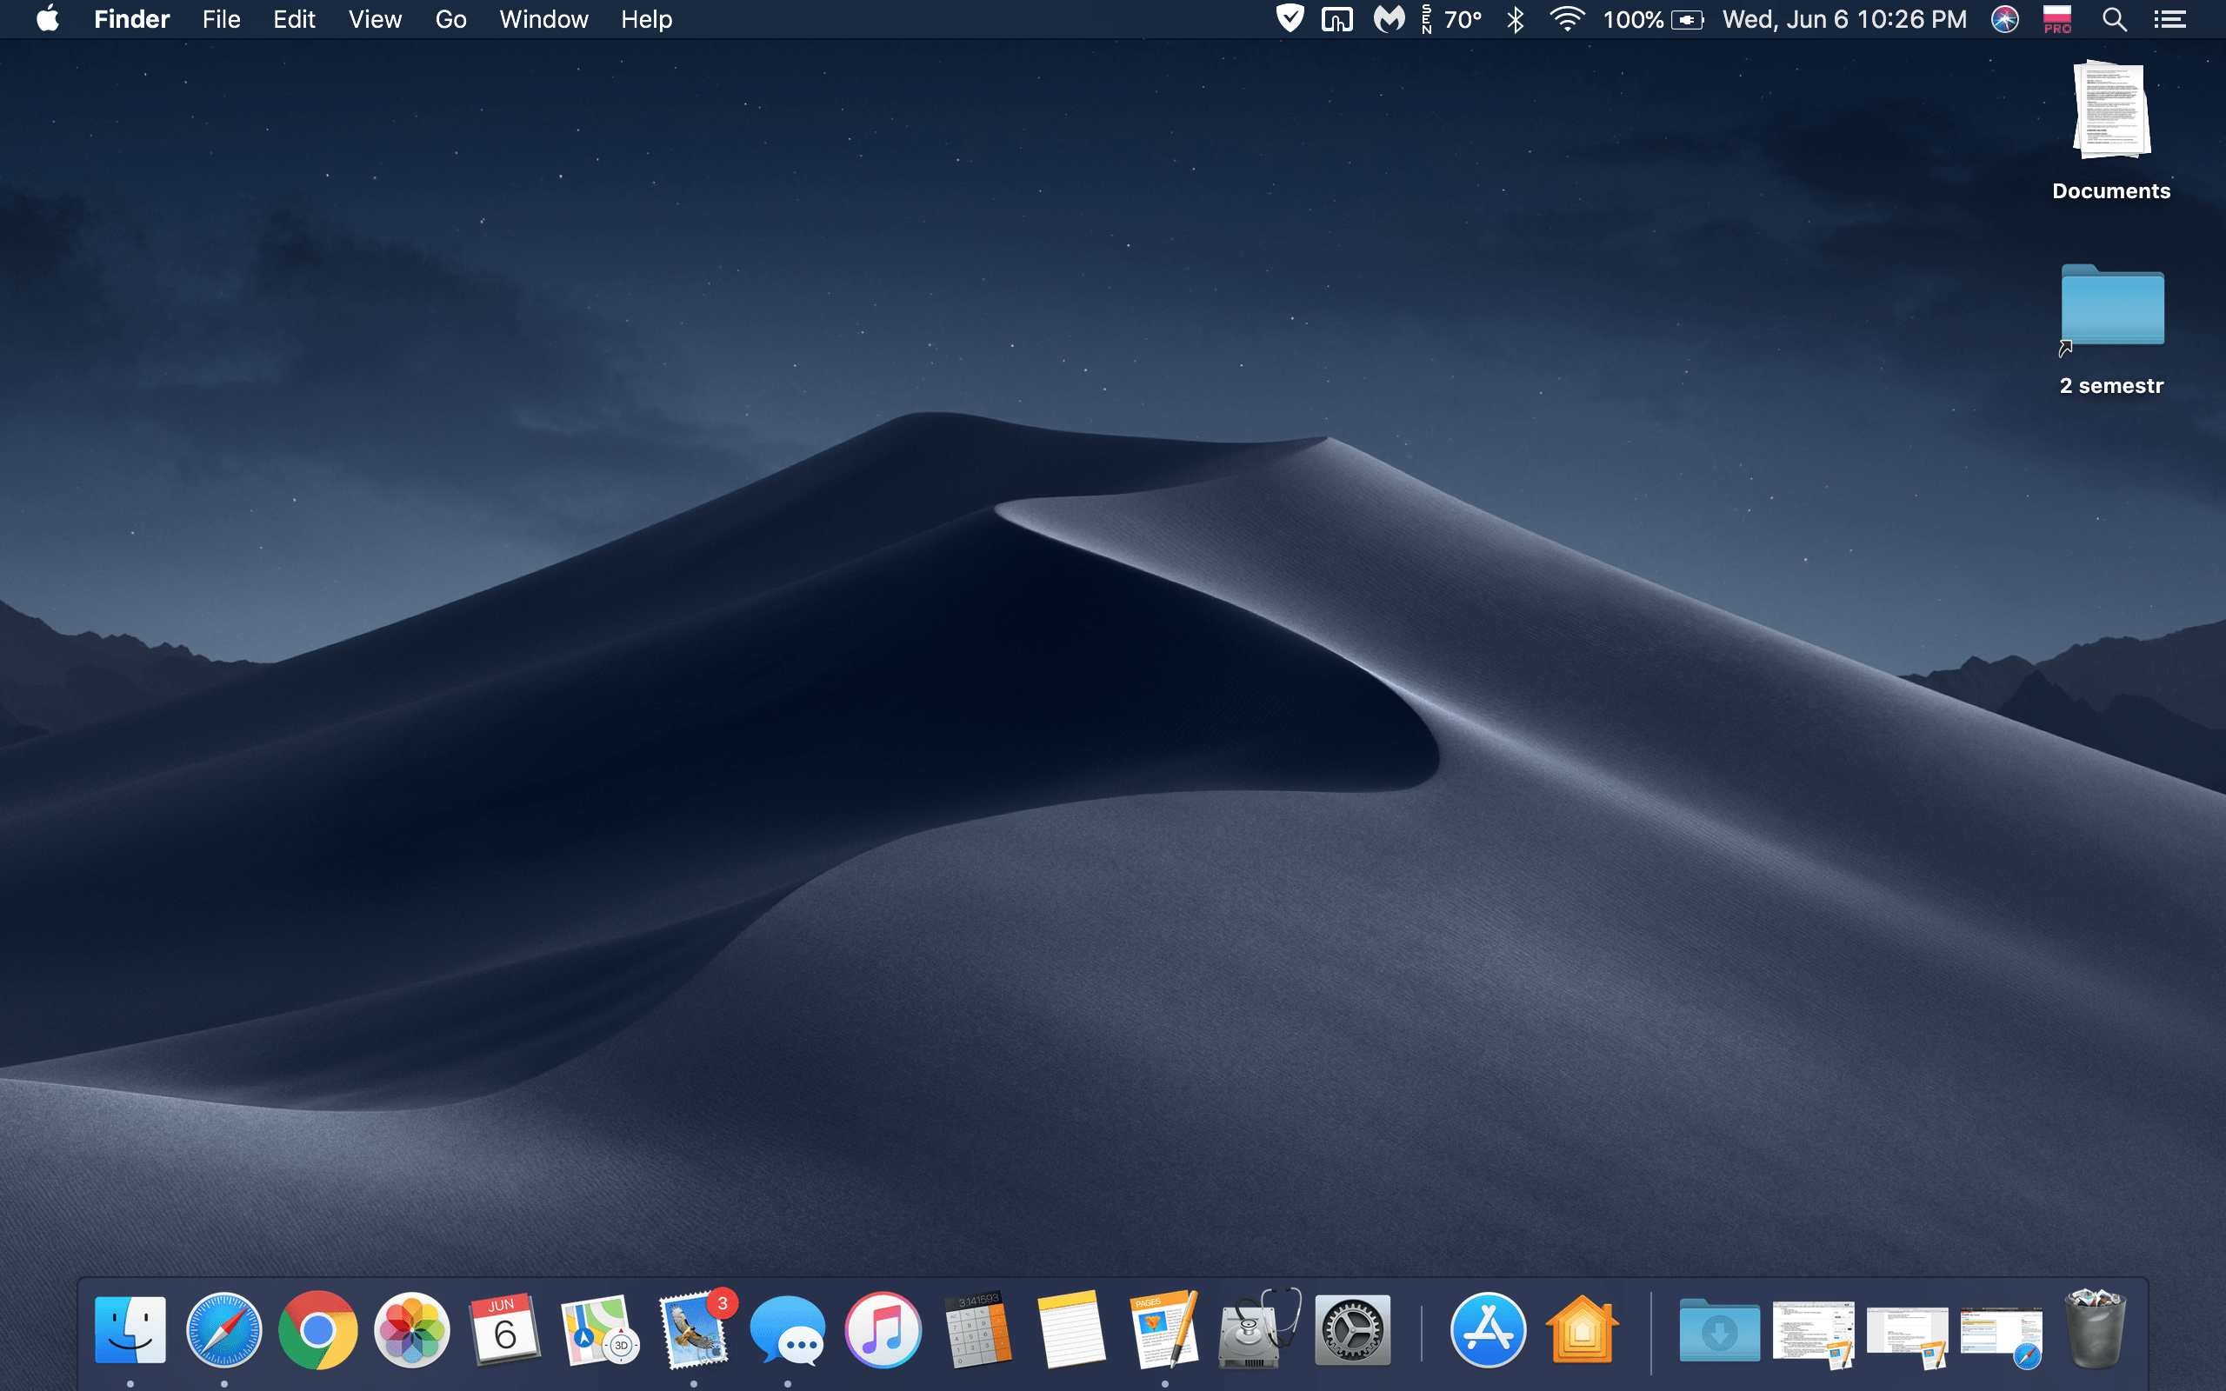Select the 2 semestr folder on desktop

click(x=2112, y=308)
